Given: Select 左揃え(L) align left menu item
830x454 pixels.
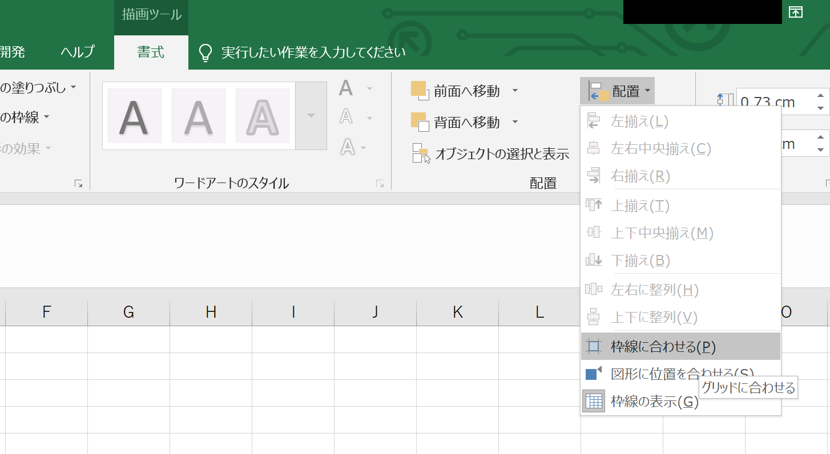Looking at the screenshot, I should point(680,121).
